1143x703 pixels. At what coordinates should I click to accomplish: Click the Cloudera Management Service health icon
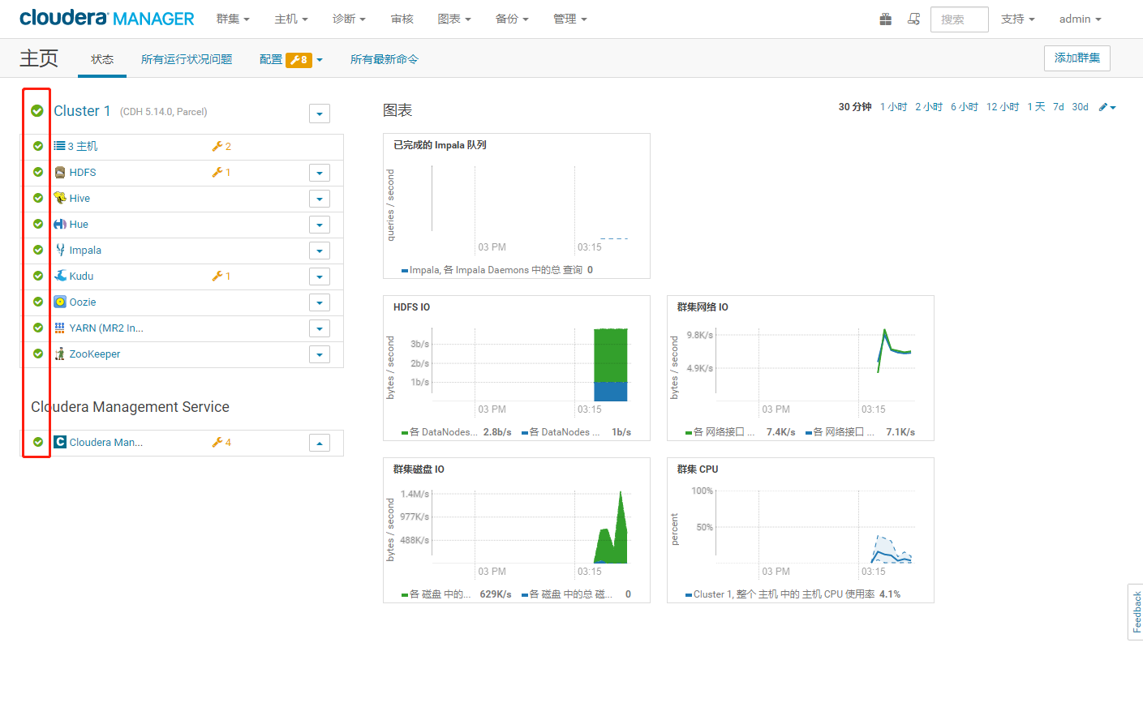38,442
